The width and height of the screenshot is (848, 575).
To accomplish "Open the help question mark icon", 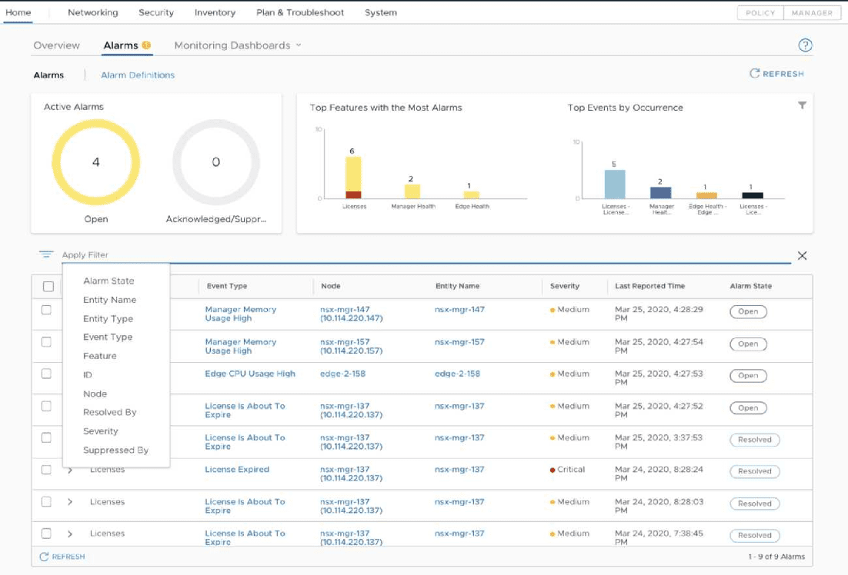I will (805, 45).
